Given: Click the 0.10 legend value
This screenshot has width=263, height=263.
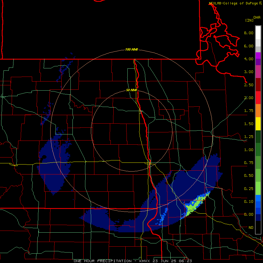Looking at the screenshot, I should coord(249,202).
